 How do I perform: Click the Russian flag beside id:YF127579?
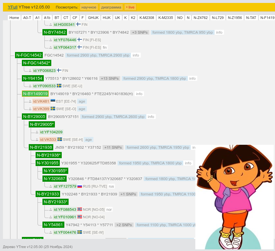pyautogui.click(x=80, y=186)
